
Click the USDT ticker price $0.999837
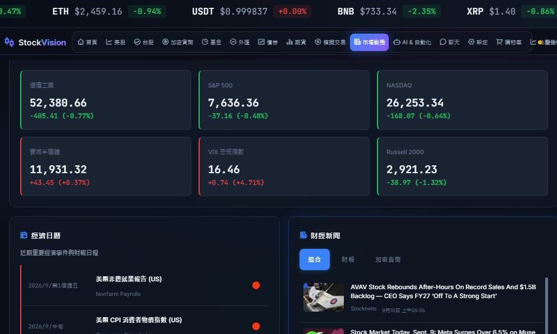[243, 11]
